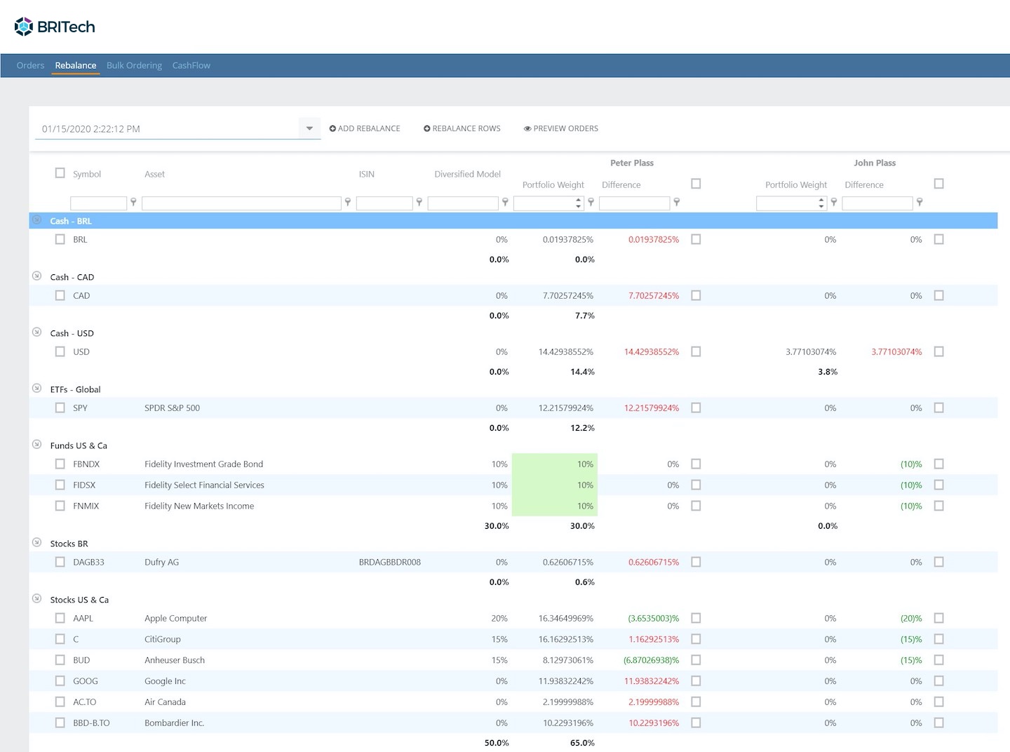Switch to Bulk Ordering tab
This screenshot has width=1010, height=752.
(x=134, y=65)
